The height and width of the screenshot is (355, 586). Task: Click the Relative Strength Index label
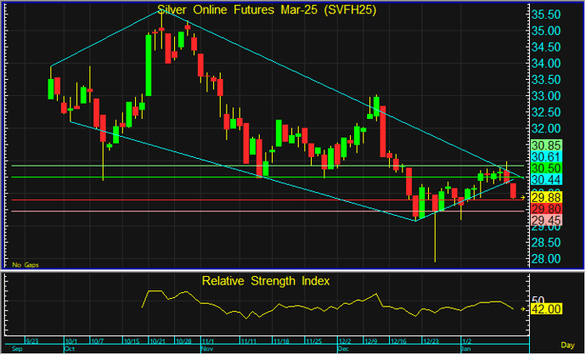266,280
